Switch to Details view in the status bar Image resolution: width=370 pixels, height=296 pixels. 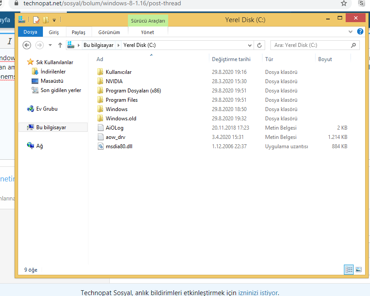tap(348, 269)
